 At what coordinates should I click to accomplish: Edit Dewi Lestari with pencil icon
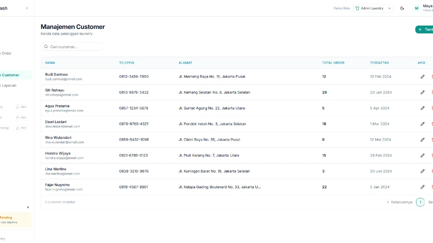[423, 124]
